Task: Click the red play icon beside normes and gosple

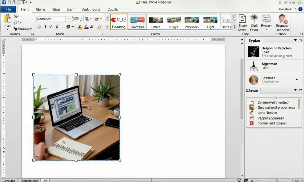Action: pos(252,123)
